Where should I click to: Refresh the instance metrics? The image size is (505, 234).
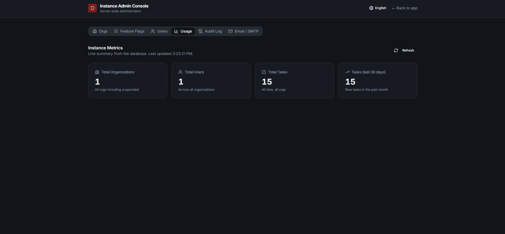[x=404, y=50]
